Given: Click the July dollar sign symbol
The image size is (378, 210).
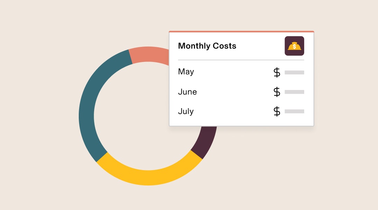Looking at the screenshot, I should coord(277,111).
